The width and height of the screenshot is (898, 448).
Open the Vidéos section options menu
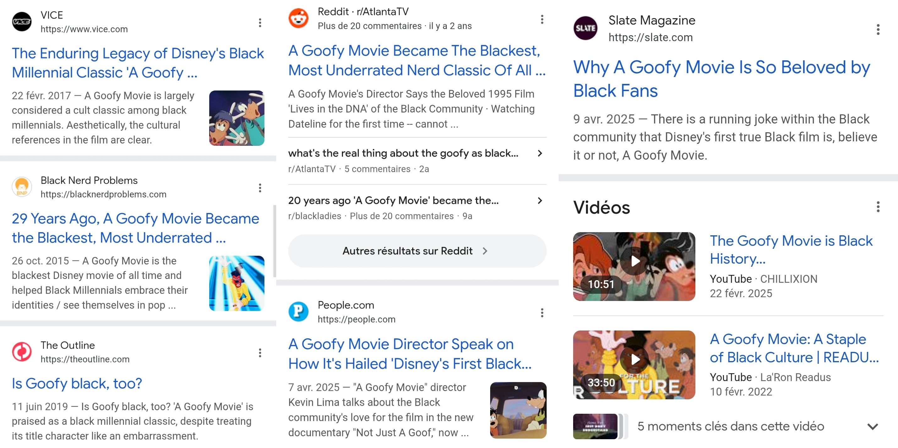tap(878, 207)
